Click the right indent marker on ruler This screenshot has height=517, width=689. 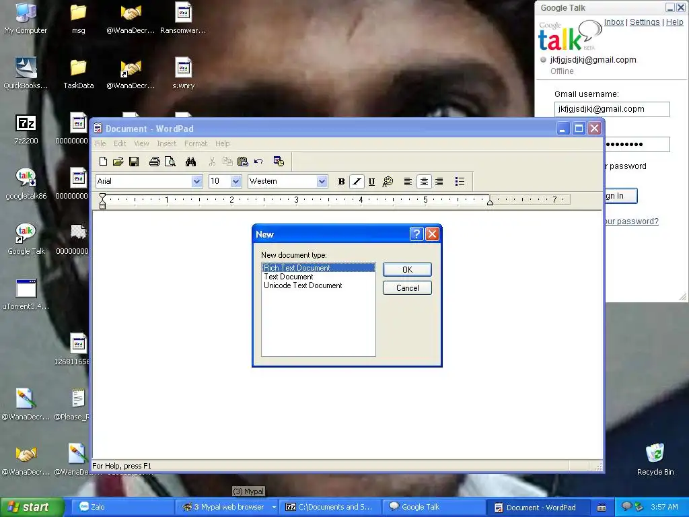coord(490,201)
